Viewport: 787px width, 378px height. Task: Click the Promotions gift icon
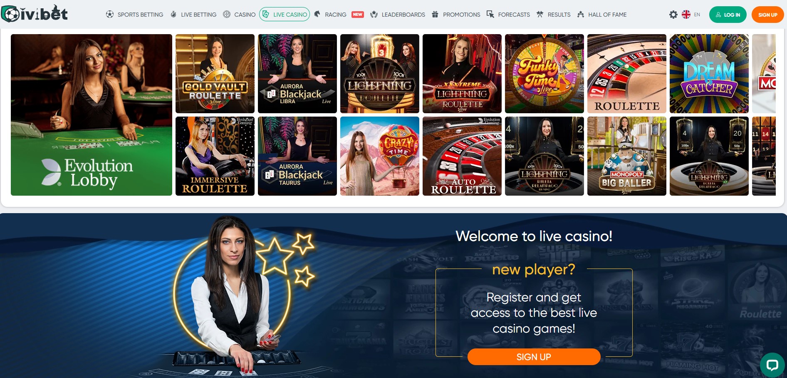(435, 15)
